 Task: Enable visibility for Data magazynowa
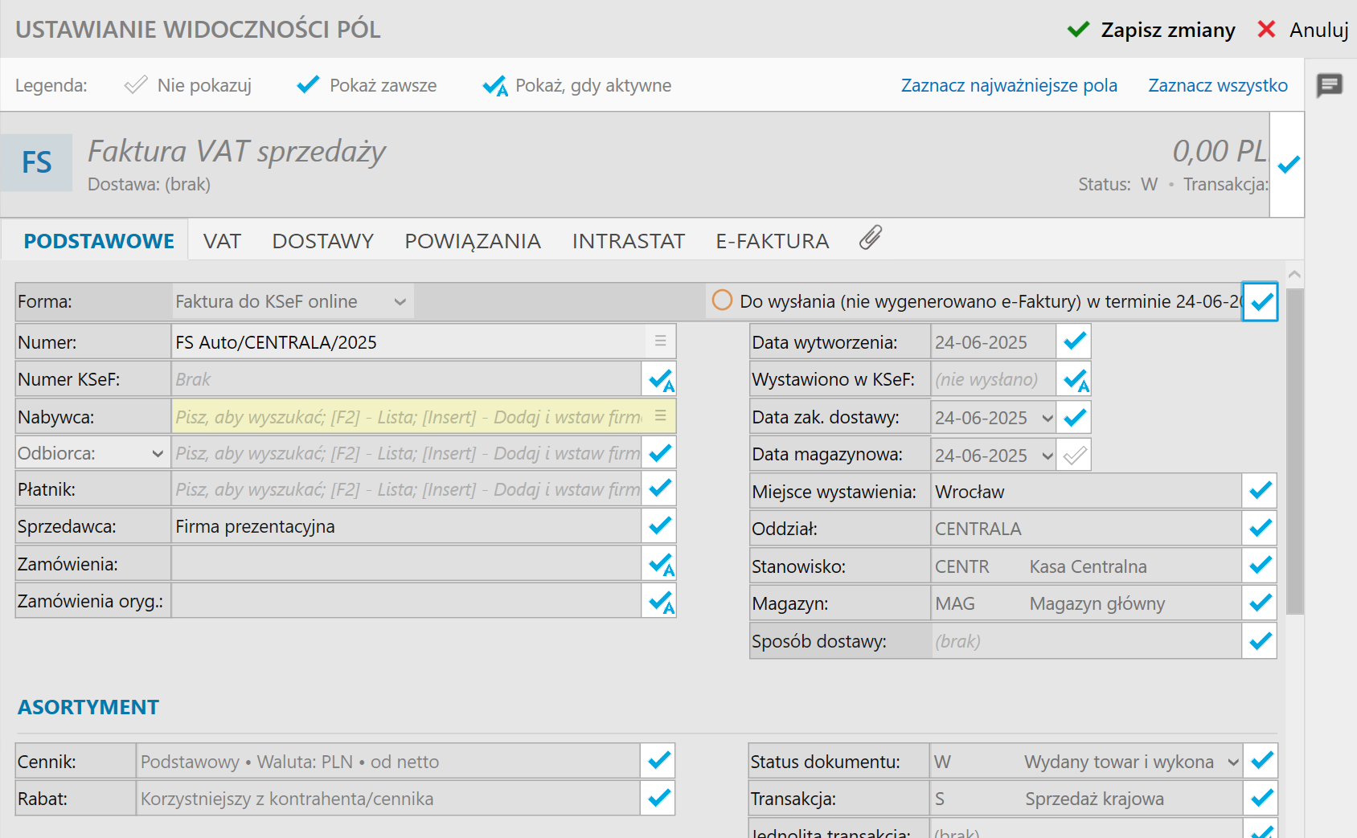tap(1075, 456)
